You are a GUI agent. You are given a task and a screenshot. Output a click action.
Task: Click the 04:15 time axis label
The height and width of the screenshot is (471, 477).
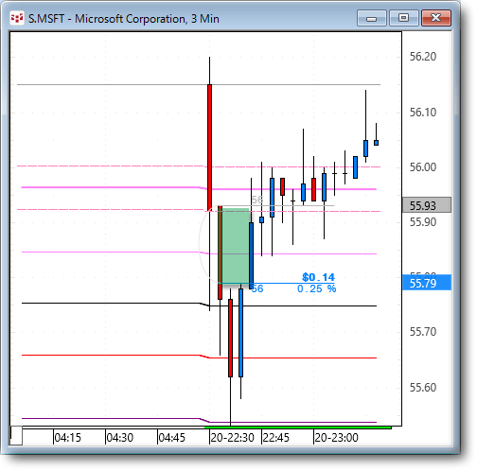click(67, 438)
